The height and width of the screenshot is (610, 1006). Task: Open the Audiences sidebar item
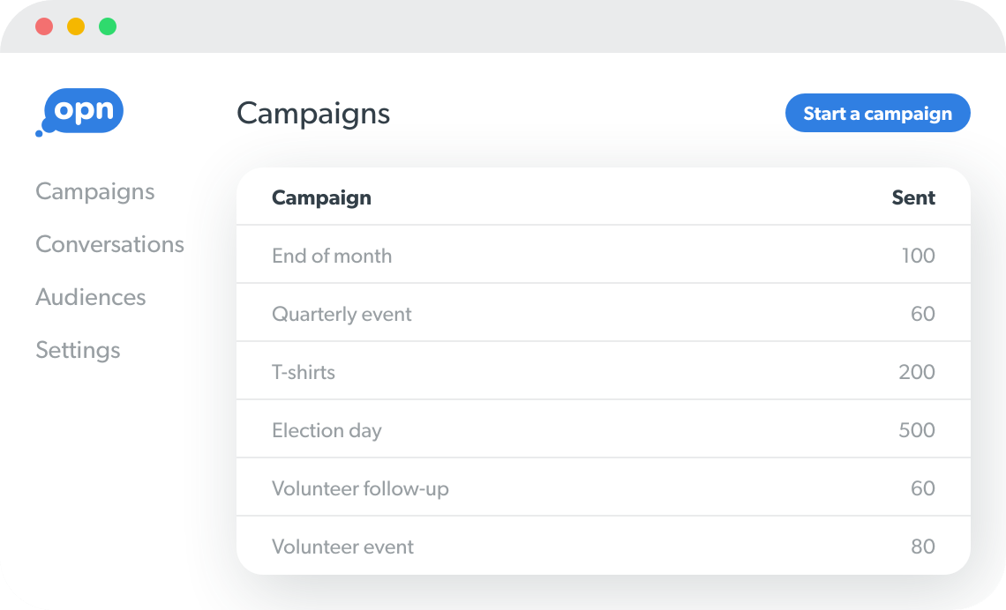pyautogui.click(x=91, y=297)
